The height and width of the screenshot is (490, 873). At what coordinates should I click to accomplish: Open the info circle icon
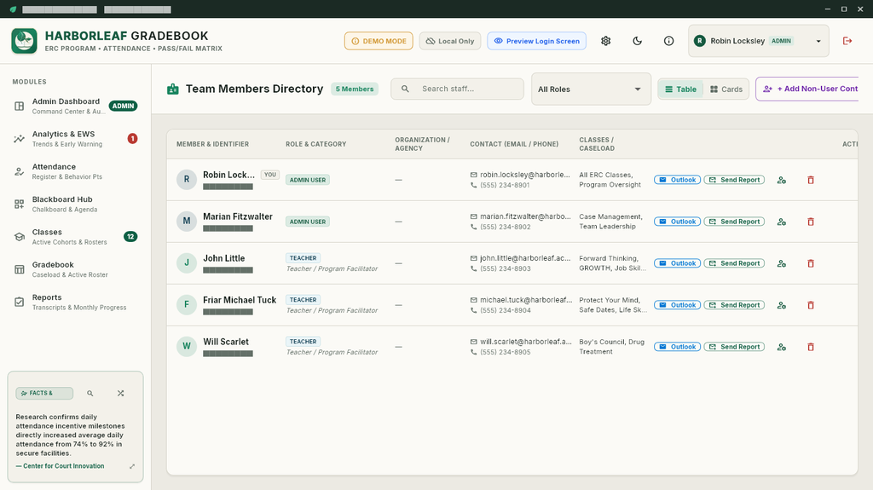(668, 41)
